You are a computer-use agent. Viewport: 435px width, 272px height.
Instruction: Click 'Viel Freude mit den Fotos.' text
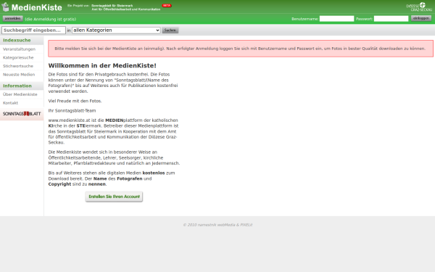[x=75, y=101]
